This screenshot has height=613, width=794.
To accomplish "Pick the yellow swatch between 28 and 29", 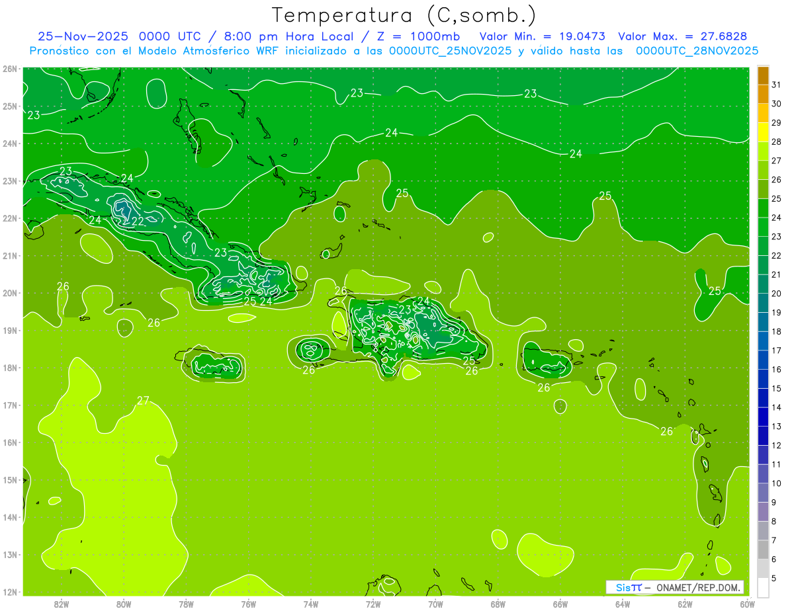I will click(x=763, y=132).
